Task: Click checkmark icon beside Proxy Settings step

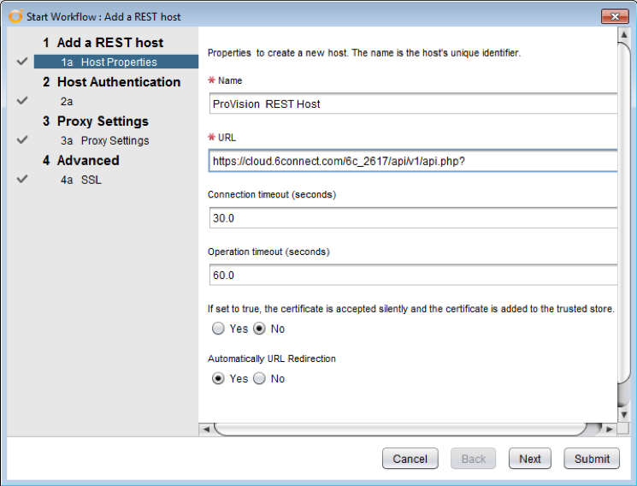Action: coord(22,140)
